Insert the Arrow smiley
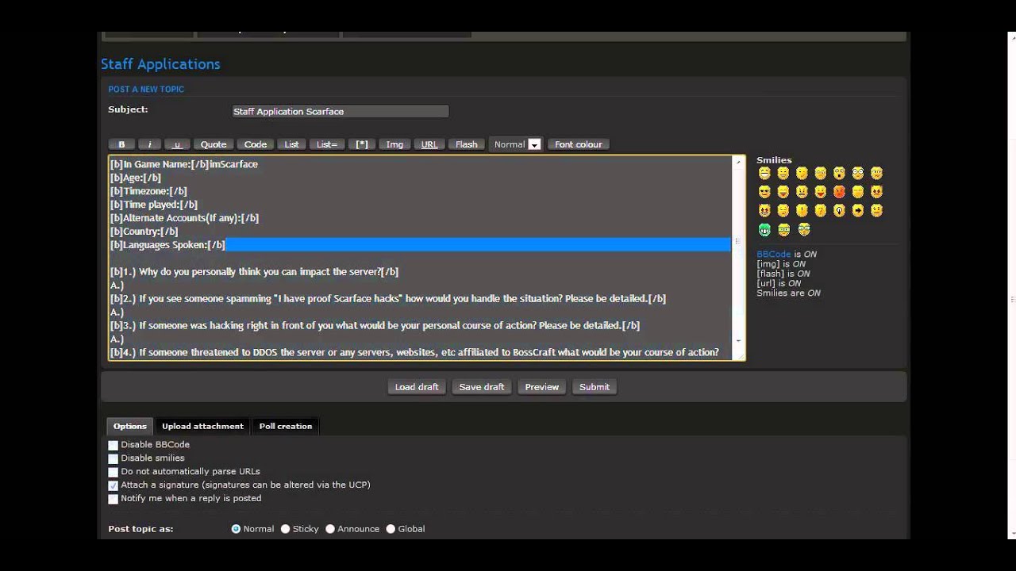The width and height of the screenshot is (1016, 571). (858, 211)
